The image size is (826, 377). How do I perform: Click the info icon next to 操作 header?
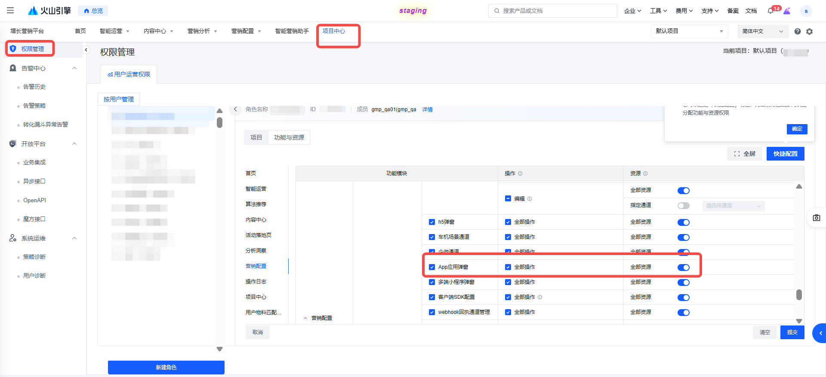(x=520, y=173)
